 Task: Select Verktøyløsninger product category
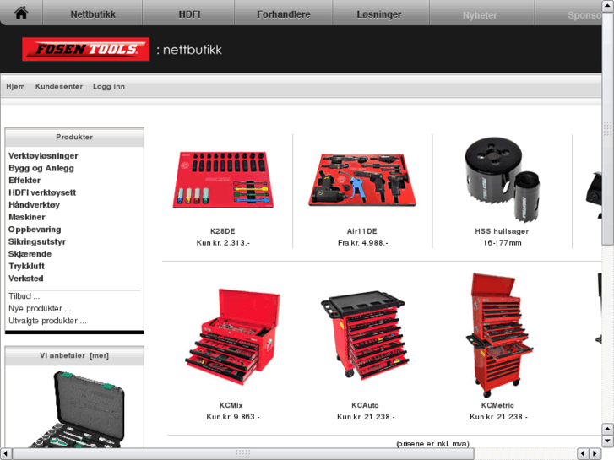point(43,156)
